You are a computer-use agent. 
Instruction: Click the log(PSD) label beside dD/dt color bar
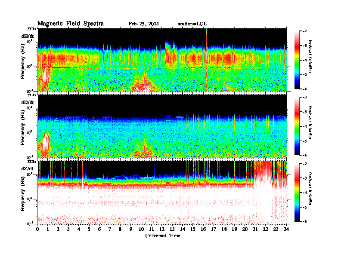click(x=310, y=122)
